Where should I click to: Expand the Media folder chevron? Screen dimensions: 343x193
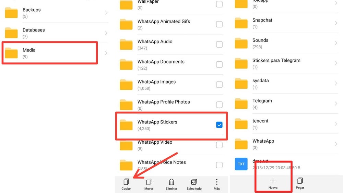(x=106, y=53)
